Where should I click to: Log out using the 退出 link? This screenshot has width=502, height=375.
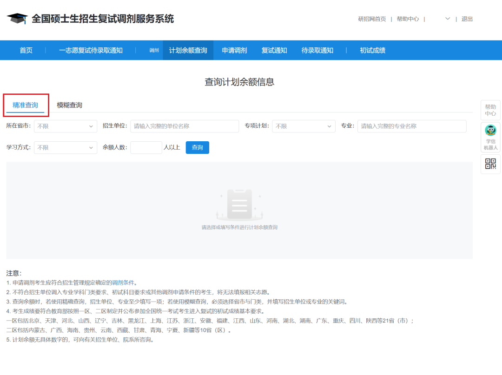(467, 19)
